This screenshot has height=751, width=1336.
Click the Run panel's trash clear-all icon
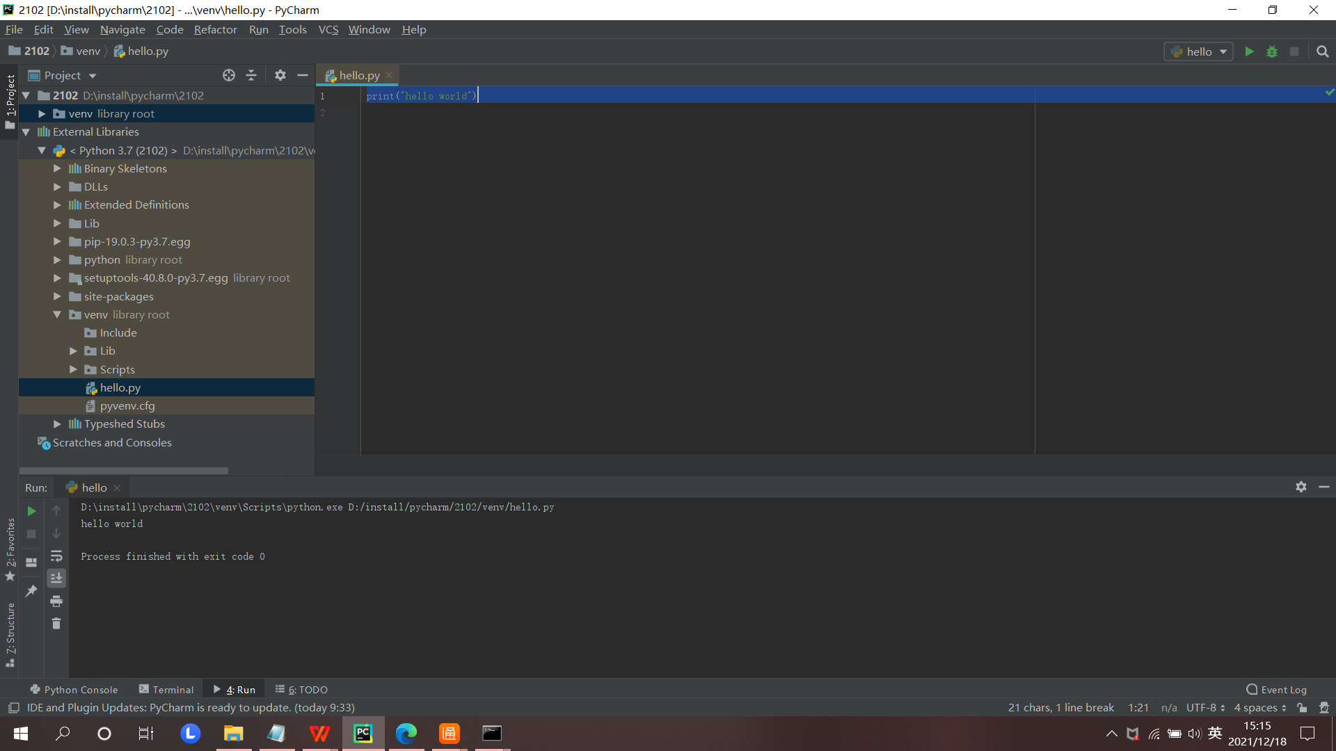point(56,624)
